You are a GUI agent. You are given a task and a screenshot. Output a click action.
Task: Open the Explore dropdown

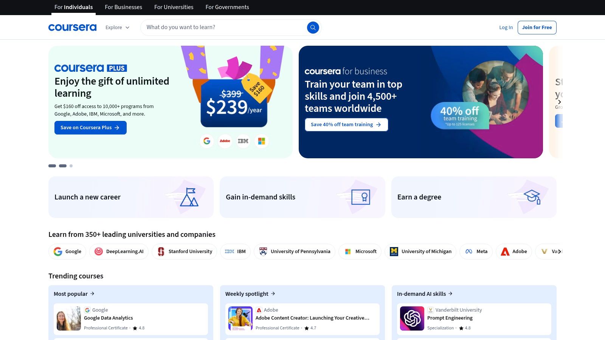(x=117, y=27)
